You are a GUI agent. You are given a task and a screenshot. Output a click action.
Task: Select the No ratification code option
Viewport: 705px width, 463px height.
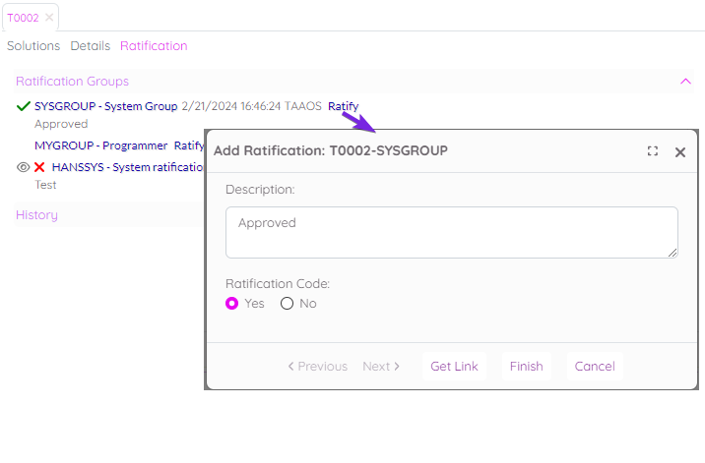[288, 304]
